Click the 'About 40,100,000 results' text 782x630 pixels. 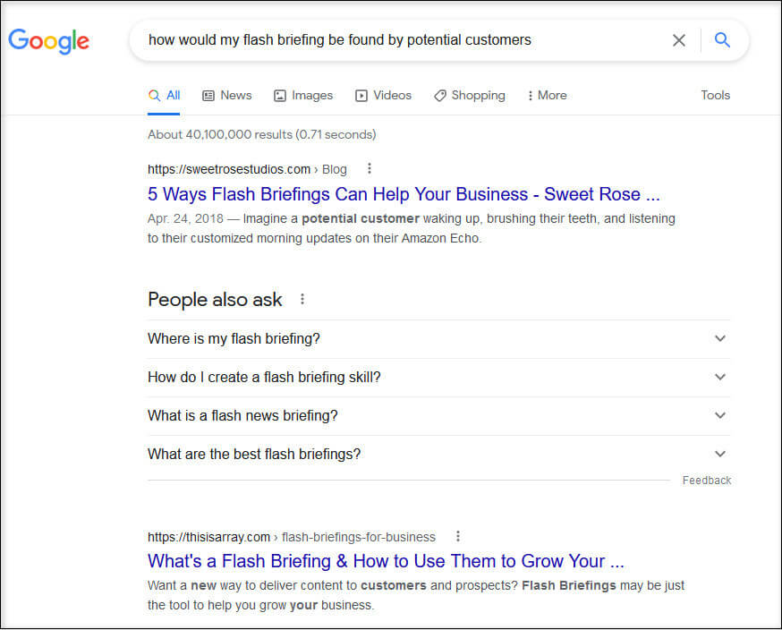pos(262,134)
